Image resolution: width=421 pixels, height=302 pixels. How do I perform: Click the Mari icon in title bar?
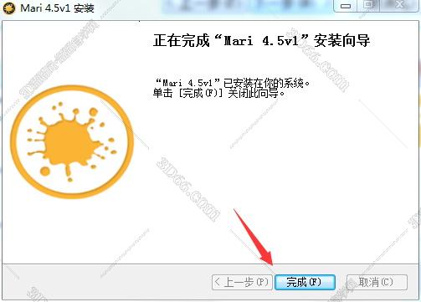9,8
